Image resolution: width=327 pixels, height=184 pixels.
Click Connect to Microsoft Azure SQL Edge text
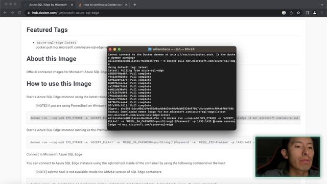[54, 154]
